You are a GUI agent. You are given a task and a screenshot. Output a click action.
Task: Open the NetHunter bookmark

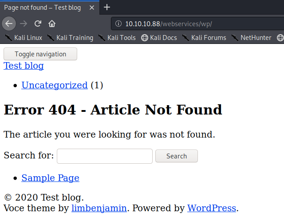[x=251, y=38]
